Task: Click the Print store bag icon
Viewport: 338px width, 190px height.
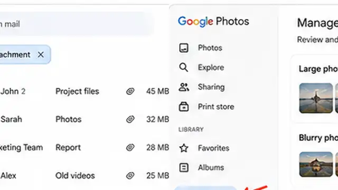Action: 184,107
